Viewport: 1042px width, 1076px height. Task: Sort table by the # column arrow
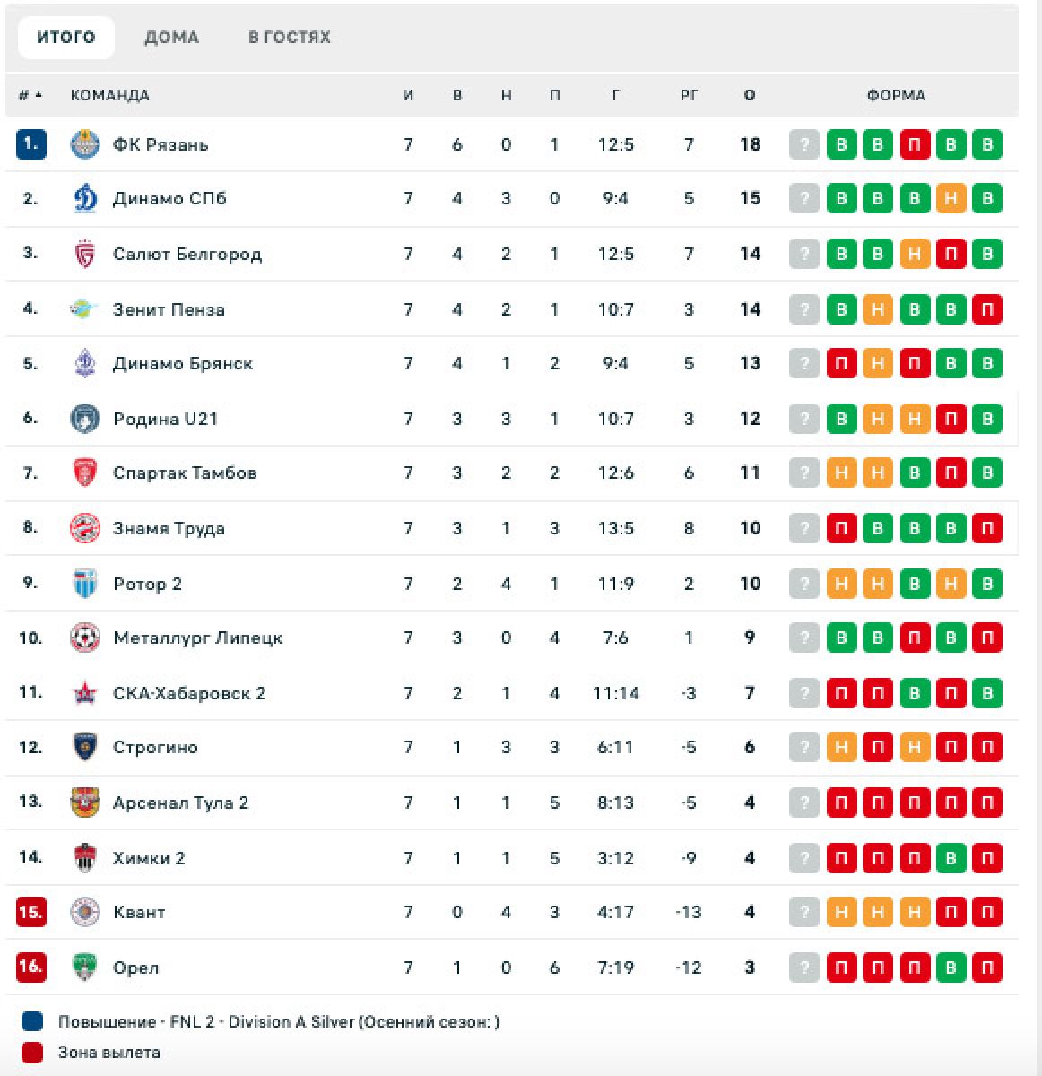39,95
